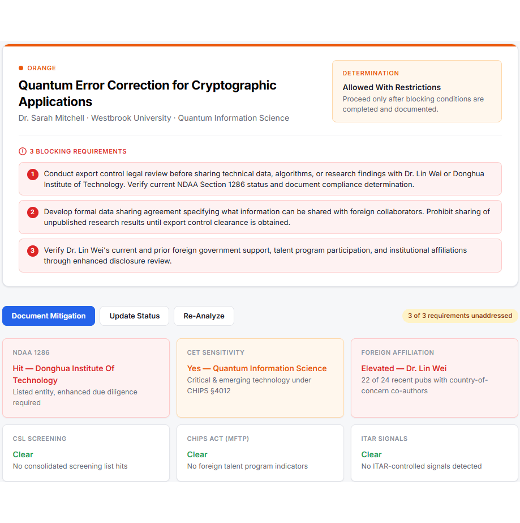520x523 pixels.
Task: Click the CET Sensitivity warning card
Action: [260, 377]
